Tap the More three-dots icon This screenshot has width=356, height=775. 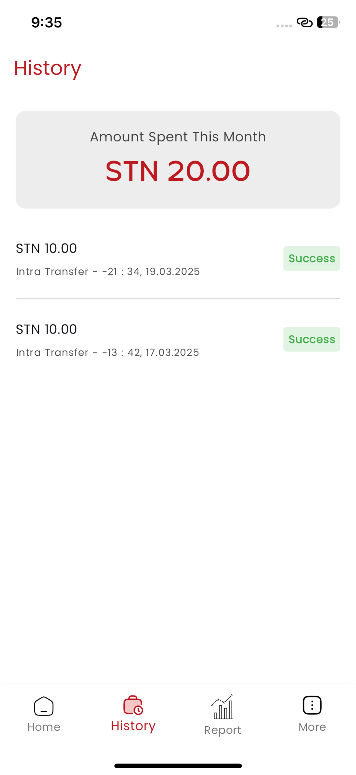click(312, 705)
